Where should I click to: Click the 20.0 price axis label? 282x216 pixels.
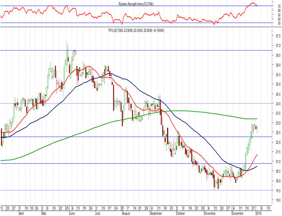tap(278, 181)
